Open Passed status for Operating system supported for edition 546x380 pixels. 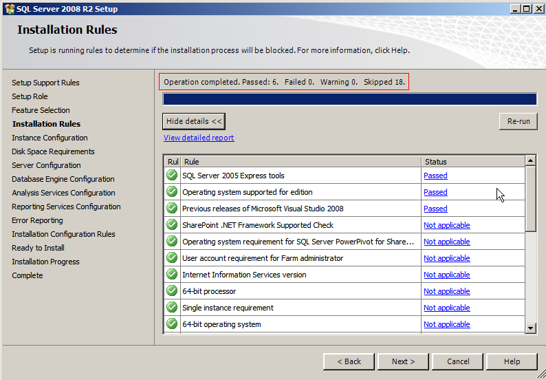tap(435, 192)
